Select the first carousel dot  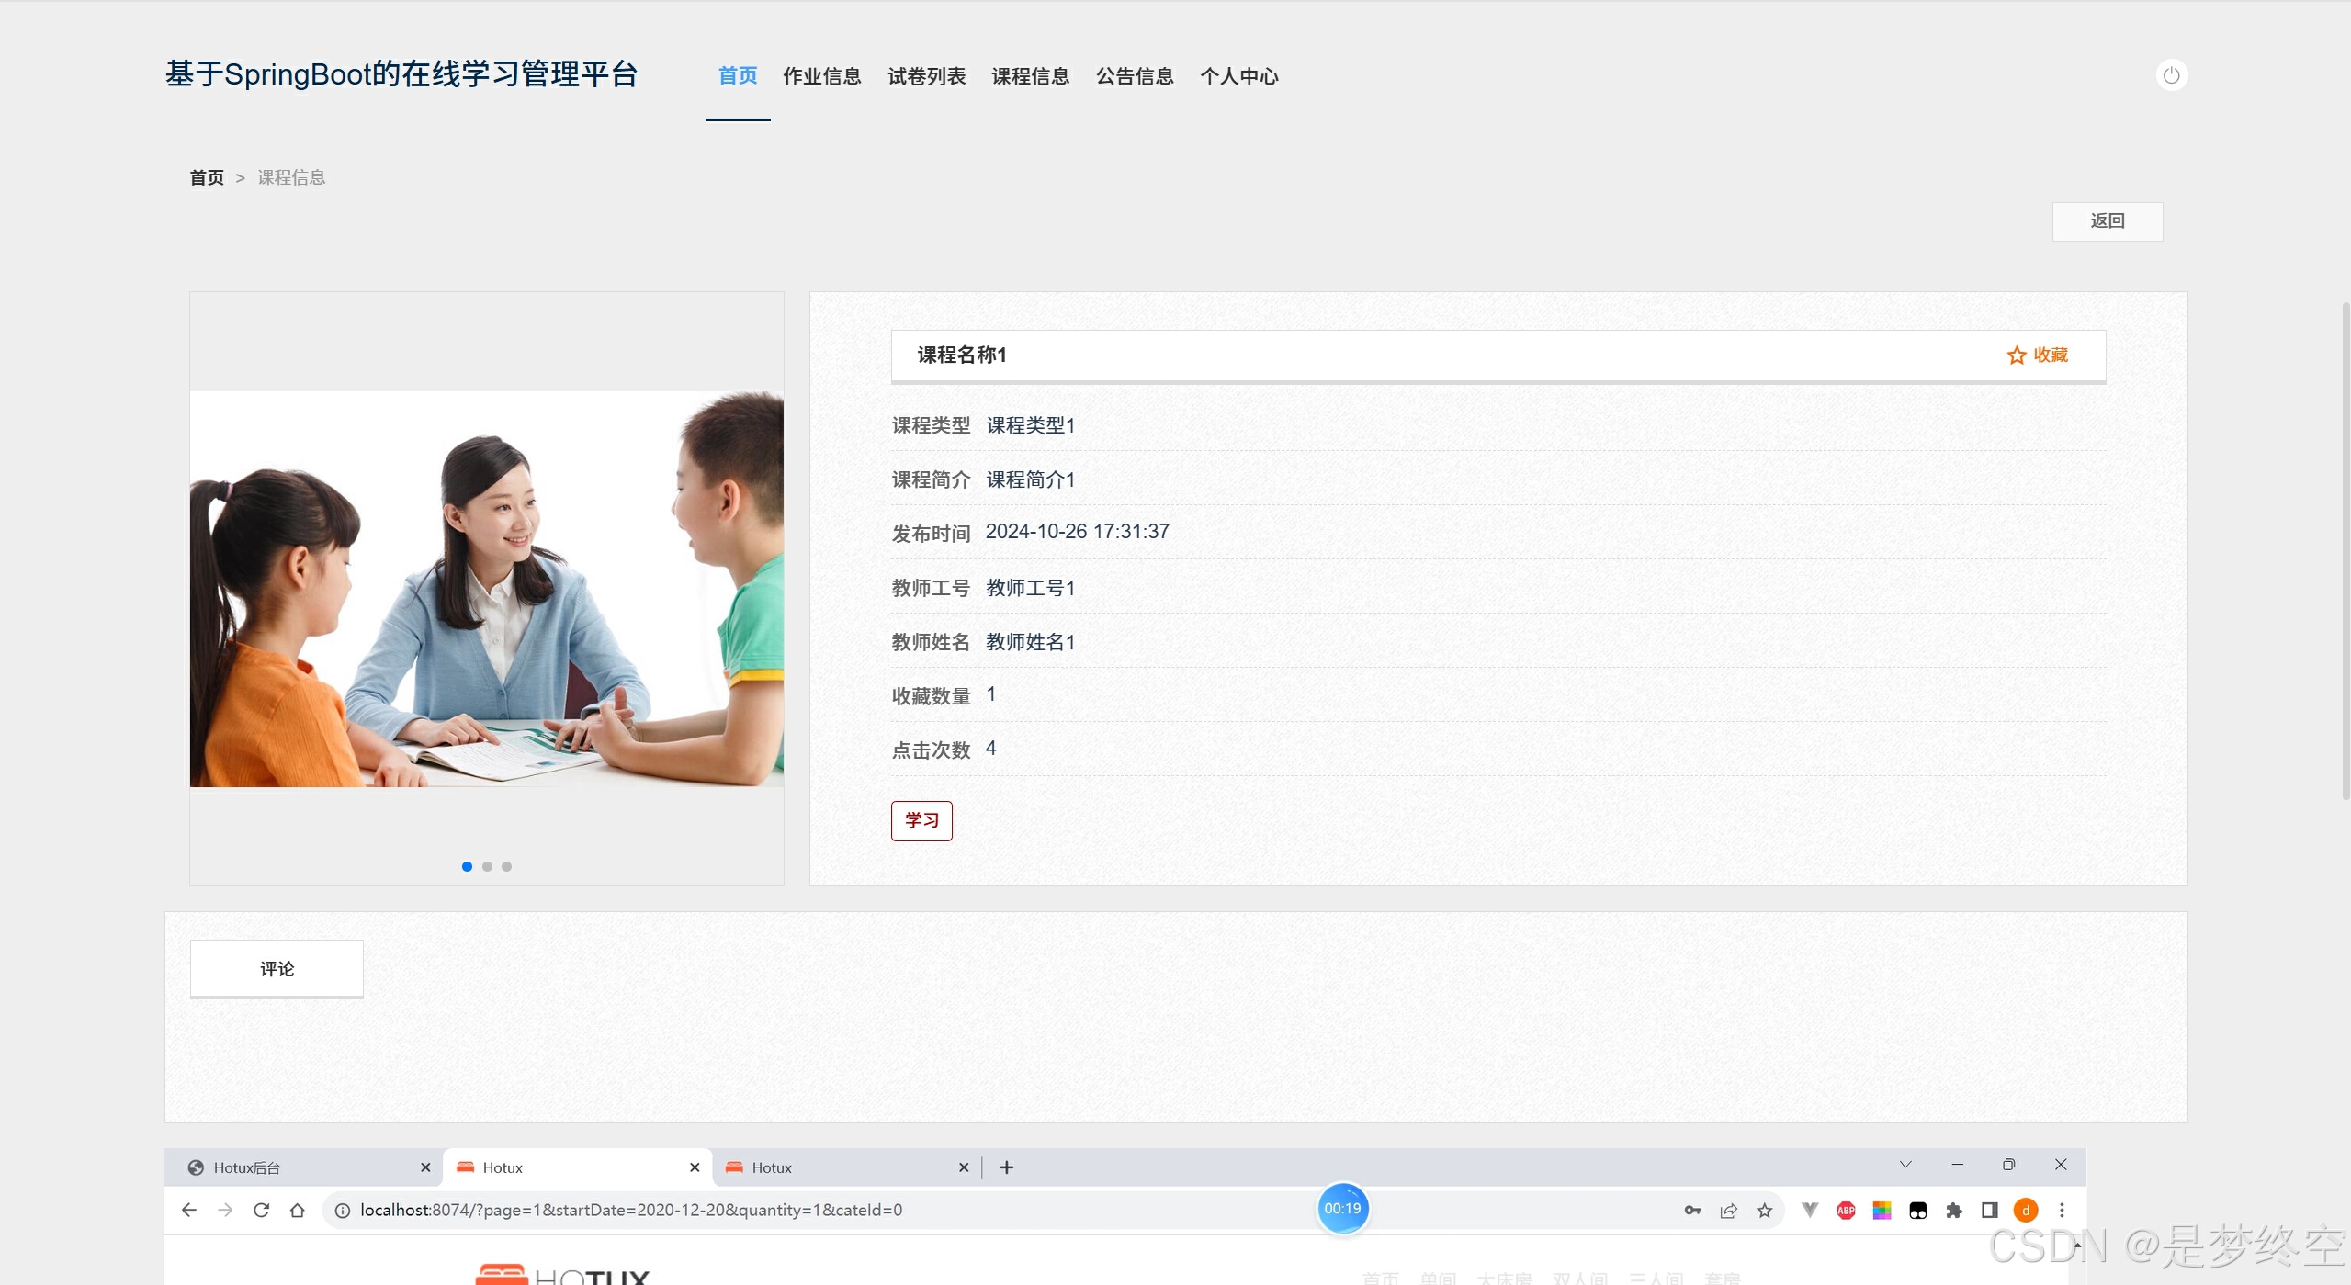coord(467,866)
